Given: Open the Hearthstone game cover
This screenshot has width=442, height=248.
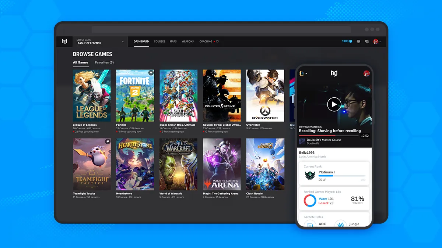Looking at the screenshot, I should pyautogui.click(x=135, y=164).
